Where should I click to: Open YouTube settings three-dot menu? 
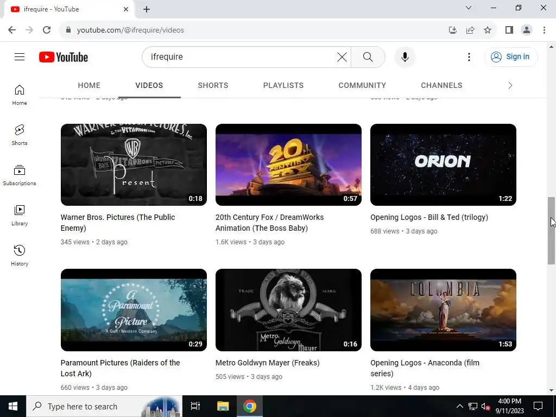469,56
